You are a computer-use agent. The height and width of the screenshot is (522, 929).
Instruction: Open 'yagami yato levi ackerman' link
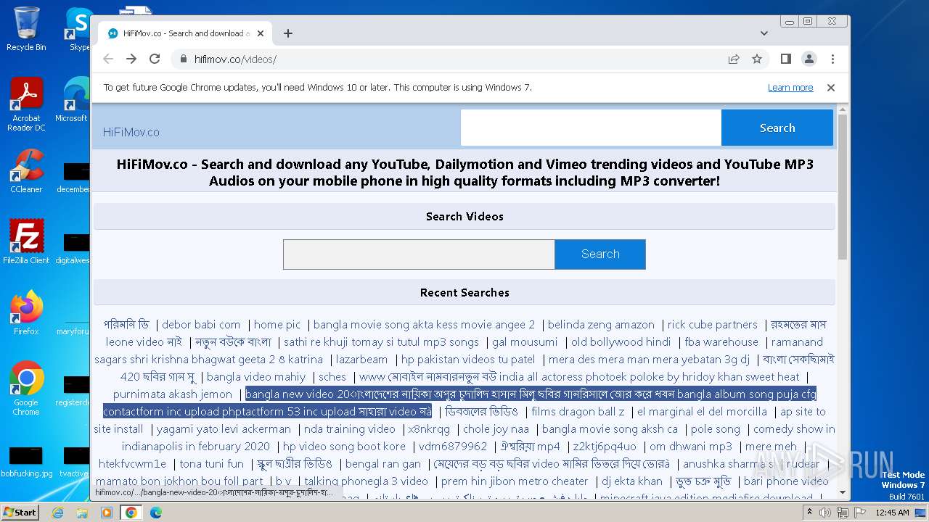[x=224, y=429]
